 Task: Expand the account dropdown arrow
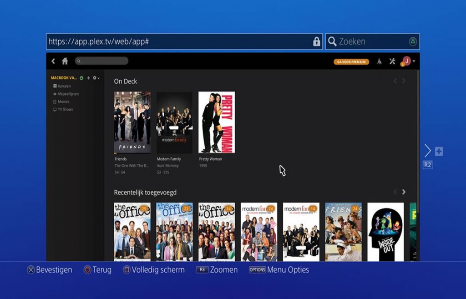coord(414,61)
